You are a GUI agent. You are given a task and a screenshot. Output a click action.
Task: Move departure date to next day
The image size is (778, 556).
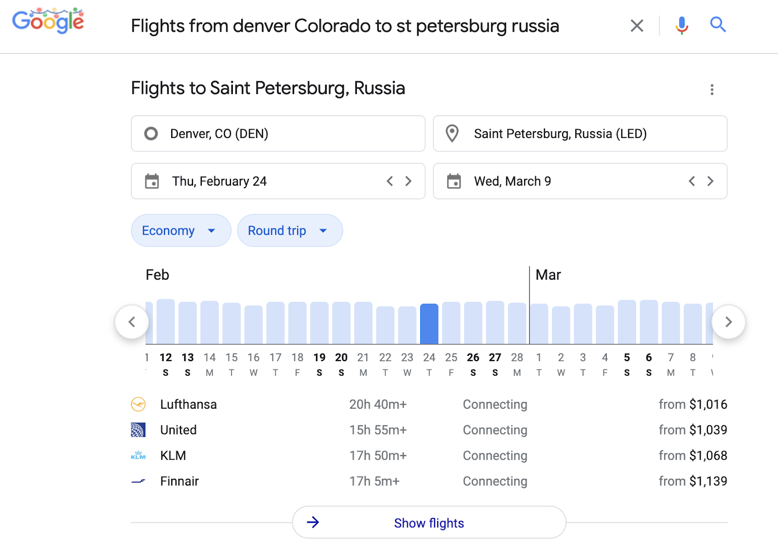408,181
